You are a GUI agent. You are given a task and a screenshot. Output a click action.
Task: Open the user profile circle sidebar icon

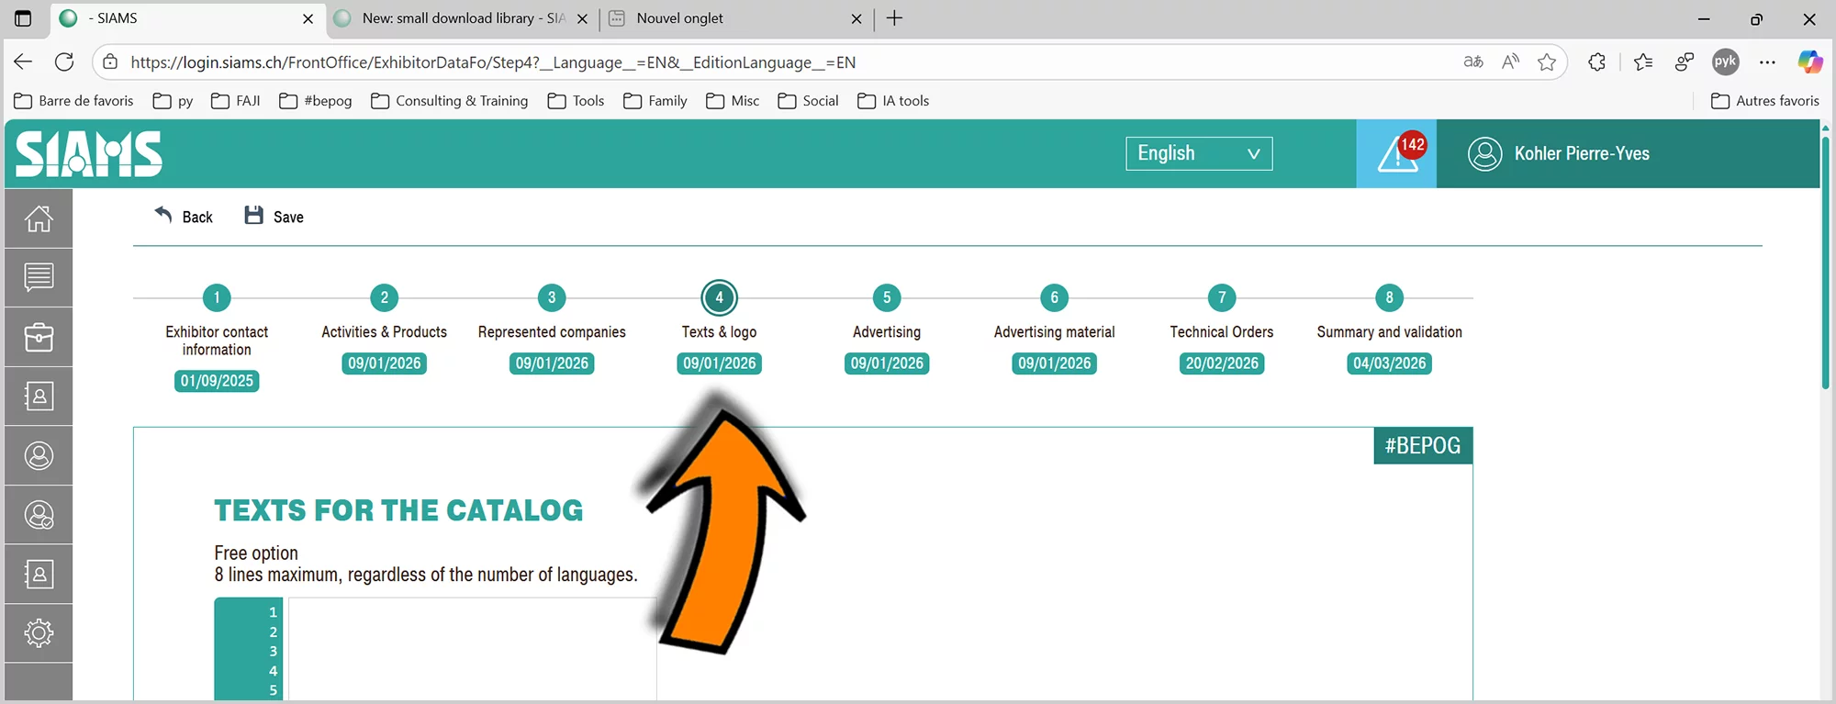(39, 456)
